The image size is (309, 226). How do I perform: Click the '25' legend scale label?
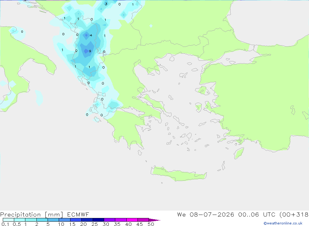(x=95, y=224)
